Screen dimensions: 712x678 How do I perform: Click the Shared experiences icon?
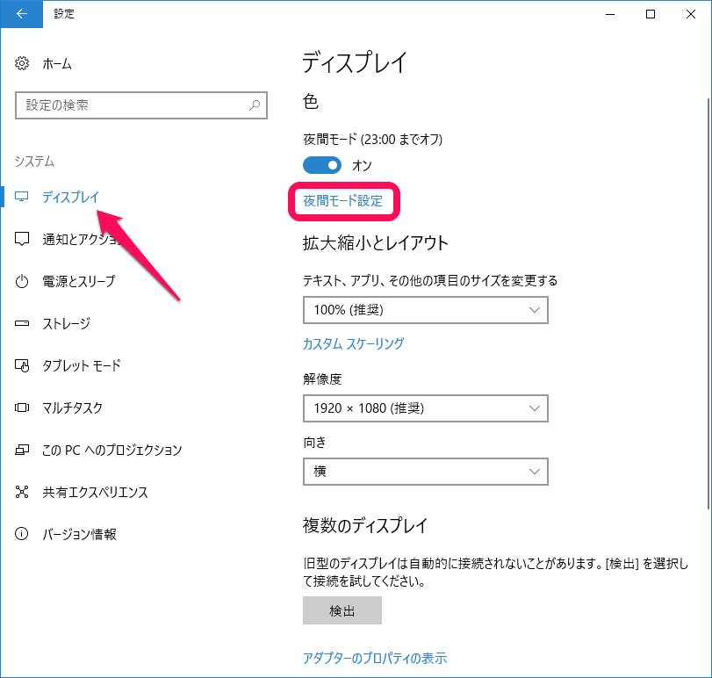(x=22, y=492)
